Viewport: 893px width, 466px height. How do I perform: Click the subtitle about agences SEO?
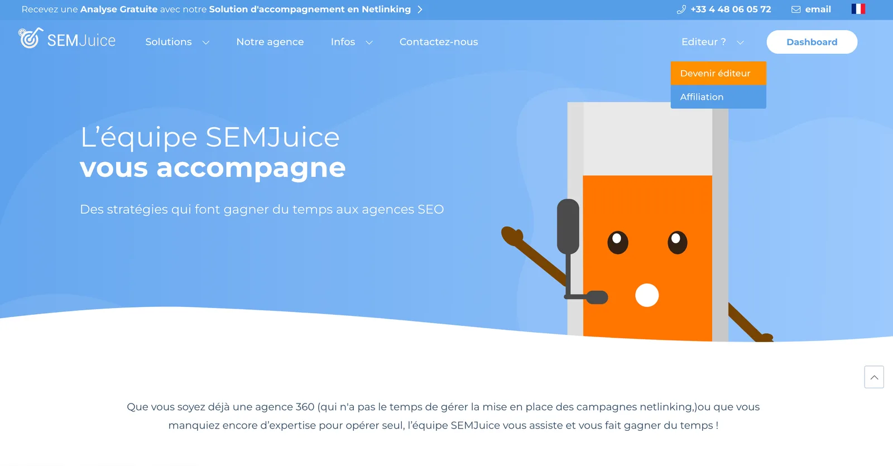[262, 209]
